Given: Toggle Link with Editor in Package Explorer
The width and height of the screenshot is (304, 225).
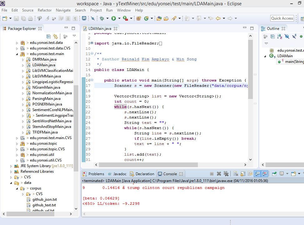Looking at the screenshot, I should pos(55,36).
